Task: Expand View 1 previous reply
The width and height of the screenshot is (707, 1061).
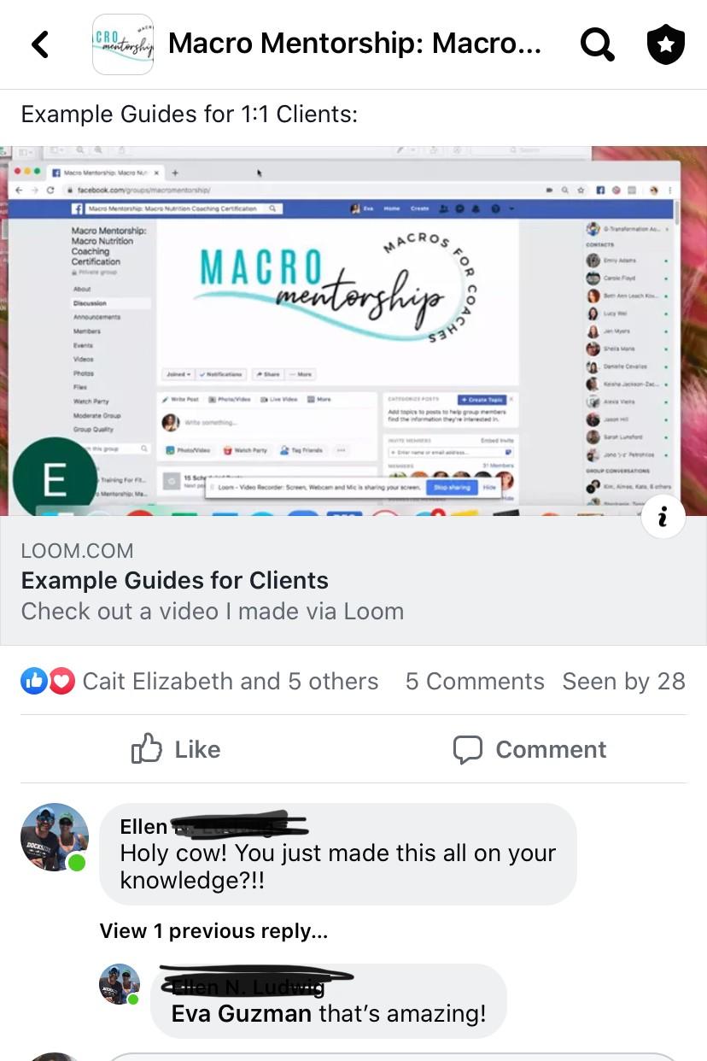Action: (213, 931)
